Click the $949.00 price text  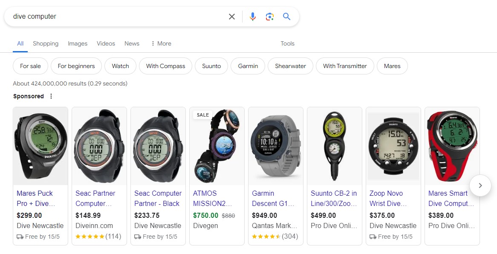click(x=264, y=215)
